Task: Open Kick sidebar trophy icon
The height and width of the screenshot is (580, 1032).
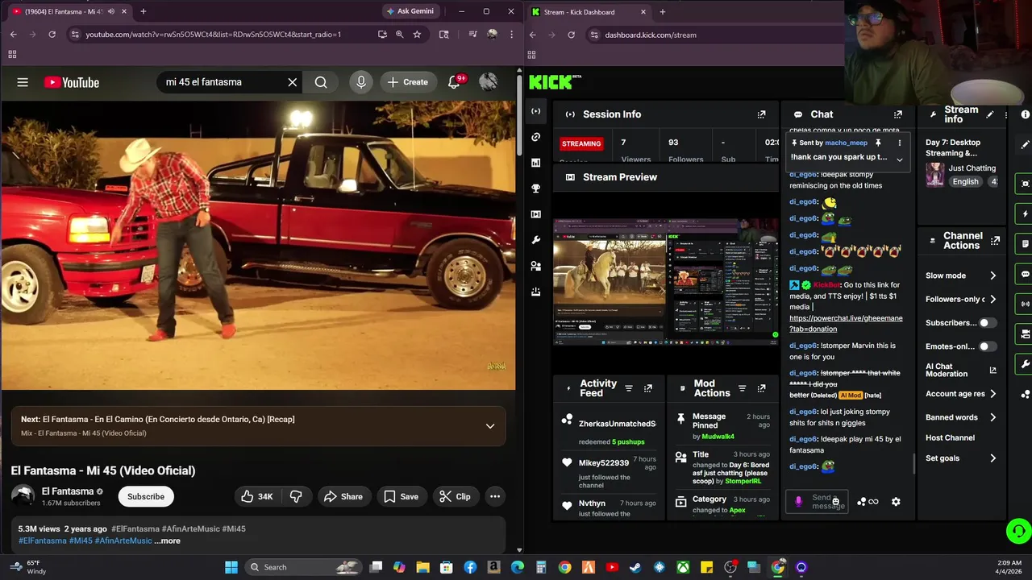Action: pyautogui.click(x=535, y=188)
